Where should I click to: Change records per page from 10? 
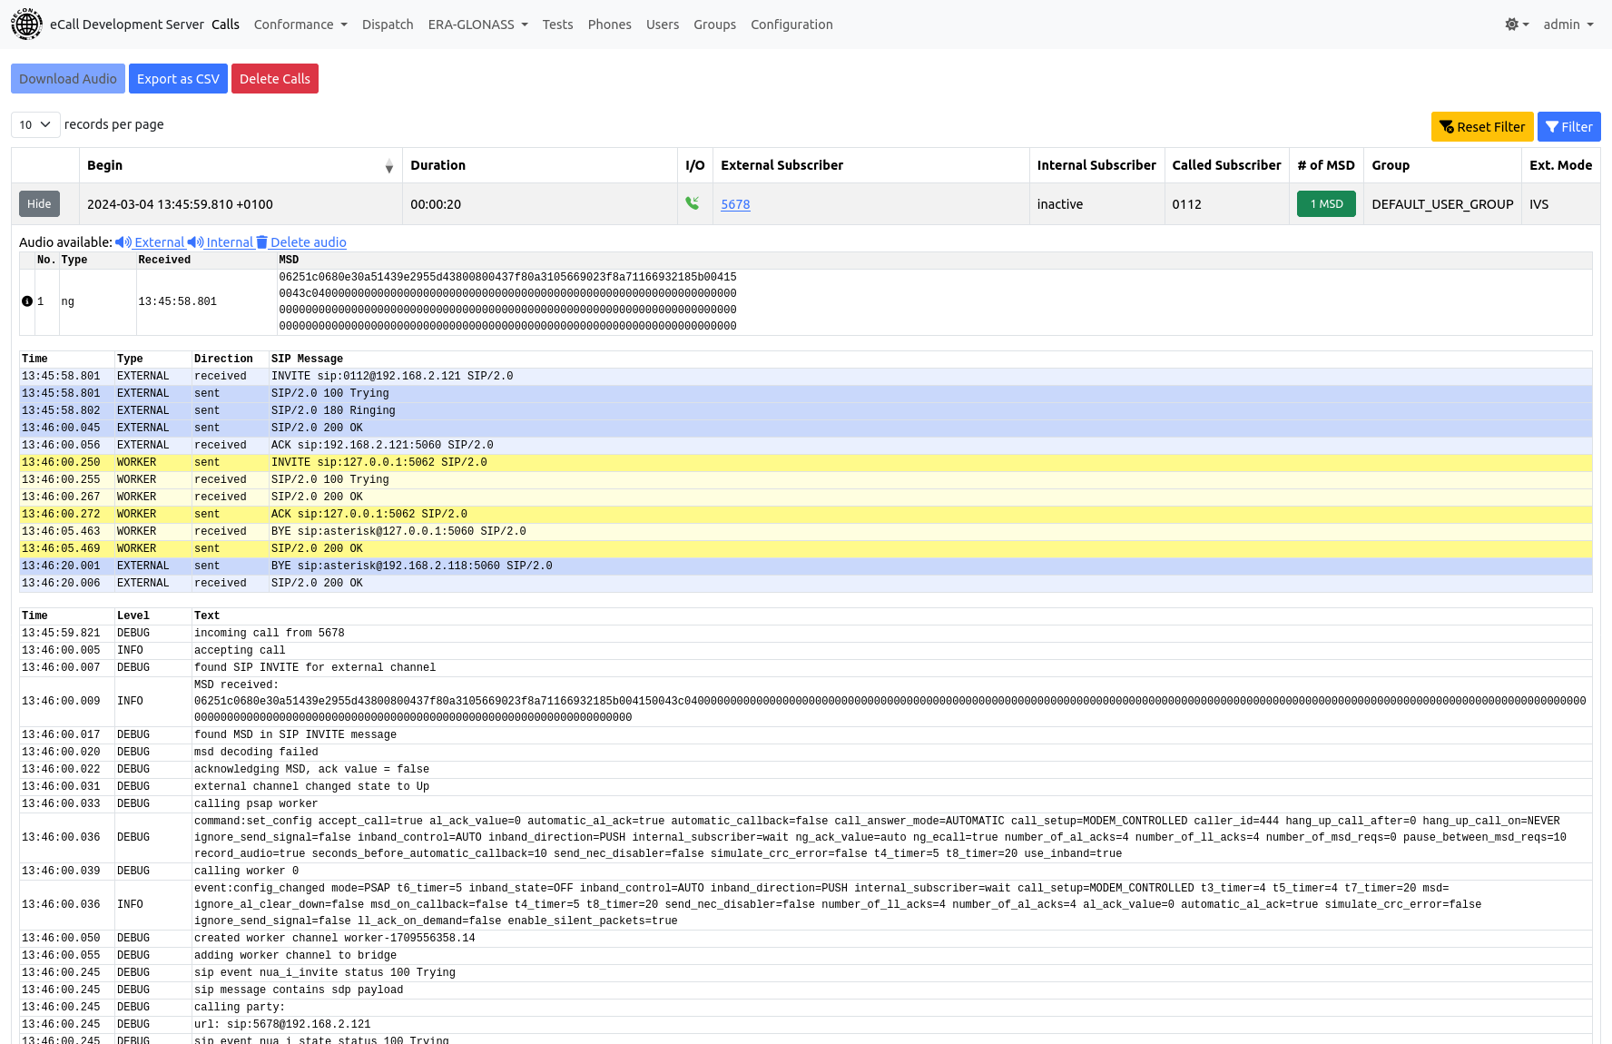(34, 124)
